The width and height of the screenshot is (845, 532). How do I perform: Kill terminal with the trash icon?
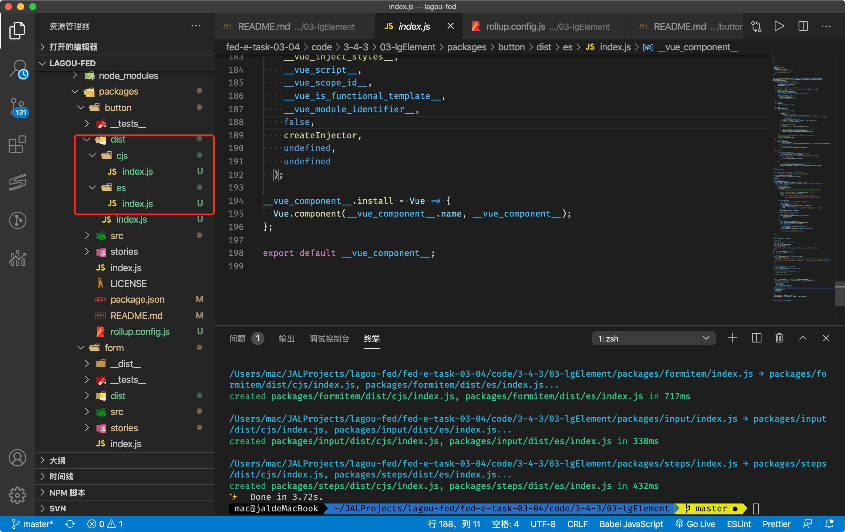point(779,338)
